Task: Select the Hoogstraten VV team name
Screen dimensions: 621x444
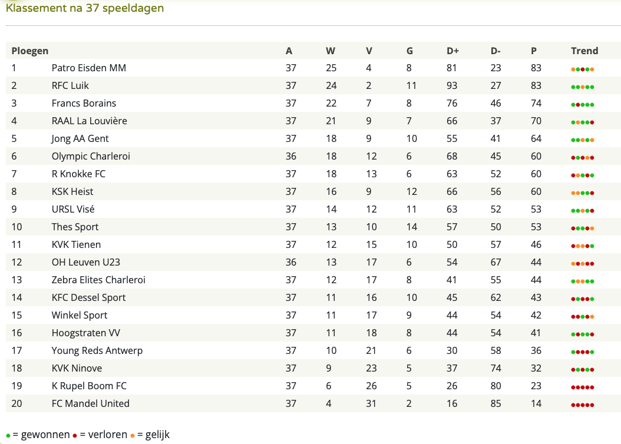Action: (85, 333)
